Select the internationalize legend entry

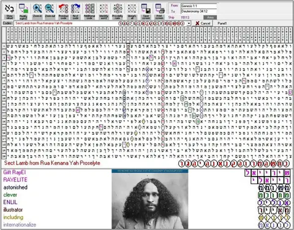coord(20,224)
